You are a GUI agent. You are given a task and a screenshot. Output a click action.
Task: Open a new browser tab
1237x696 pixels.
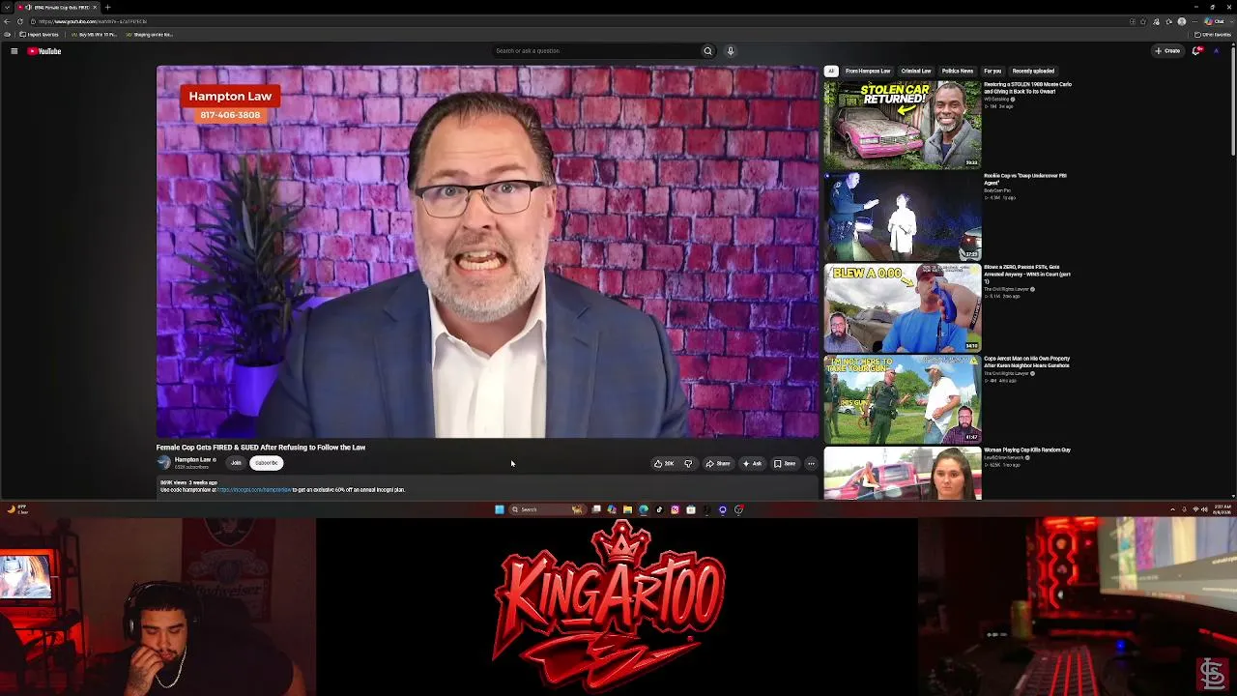pos(107,7)
